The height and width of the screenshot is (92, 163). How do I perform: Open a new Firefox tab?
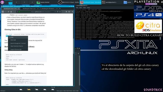[x=60, y=8]
